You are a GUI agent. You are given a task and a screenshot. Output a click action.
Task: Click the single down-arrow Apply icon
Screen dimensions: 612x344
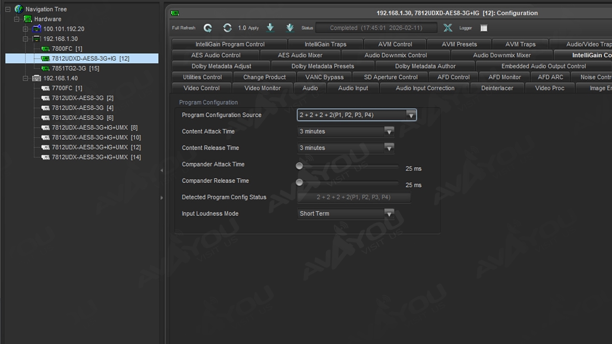[x=270, y=28]
